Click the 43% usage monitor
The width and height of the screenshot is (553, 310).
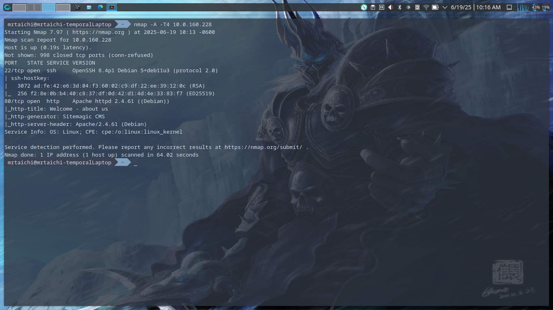pos(536,7)
